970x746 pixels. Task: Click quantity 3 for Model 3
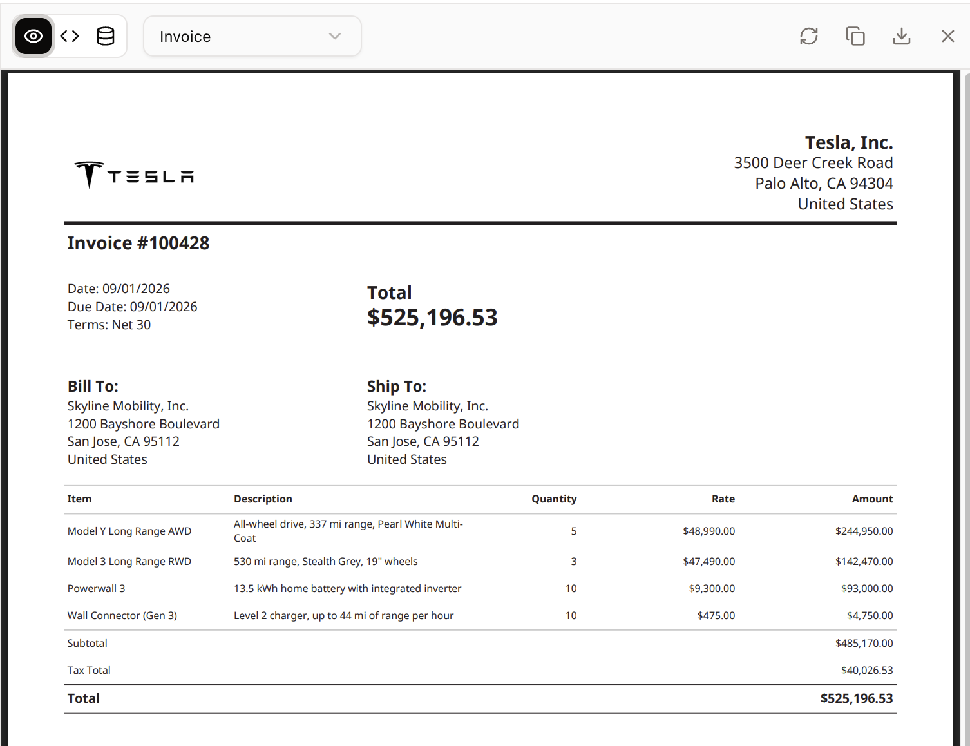click(x=574, y=561)
